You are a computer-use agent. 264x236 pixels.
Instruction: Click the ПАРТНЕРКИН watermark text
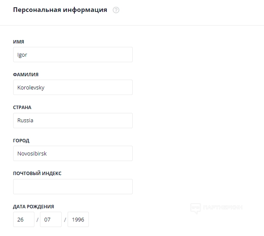coord(222,208)
